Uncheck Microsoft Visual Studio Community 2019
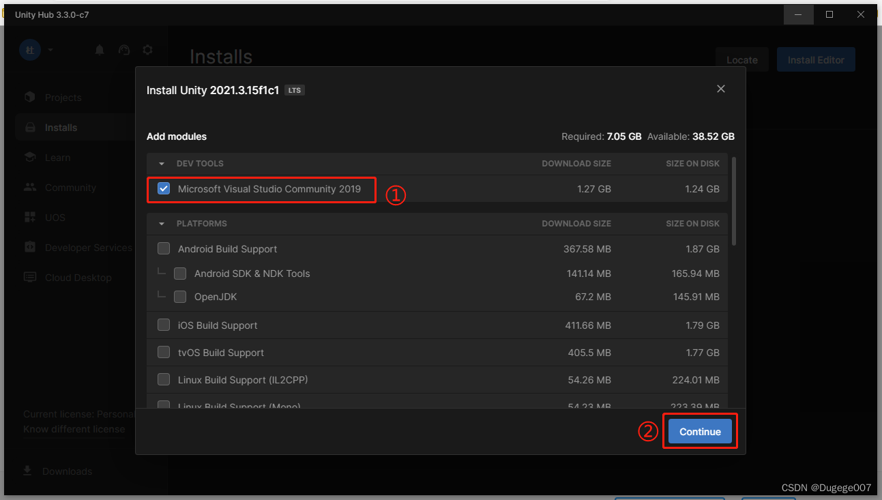 pos(164,189)
